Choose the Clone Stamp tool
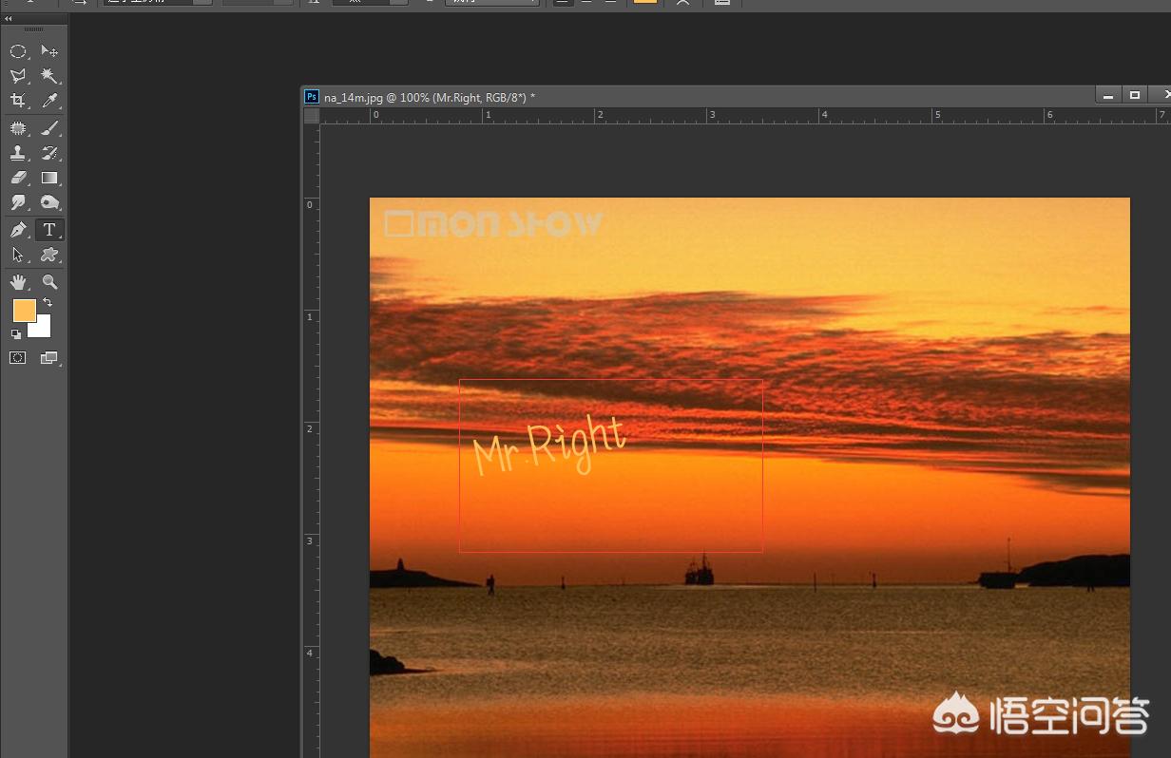The image size is (1171, 758). [x=18, y=153]
